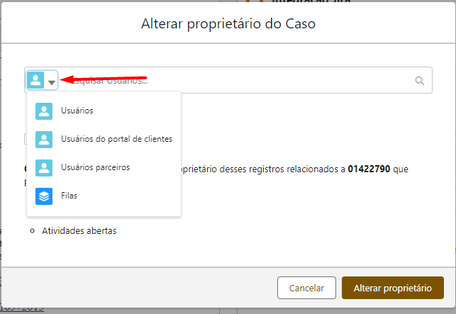The width and height of the screenshot is (456, 314).
Task: Toggle the checkbox partly hidden behind the dropdown
Action: pyautogui.click(x=26, y=139)
